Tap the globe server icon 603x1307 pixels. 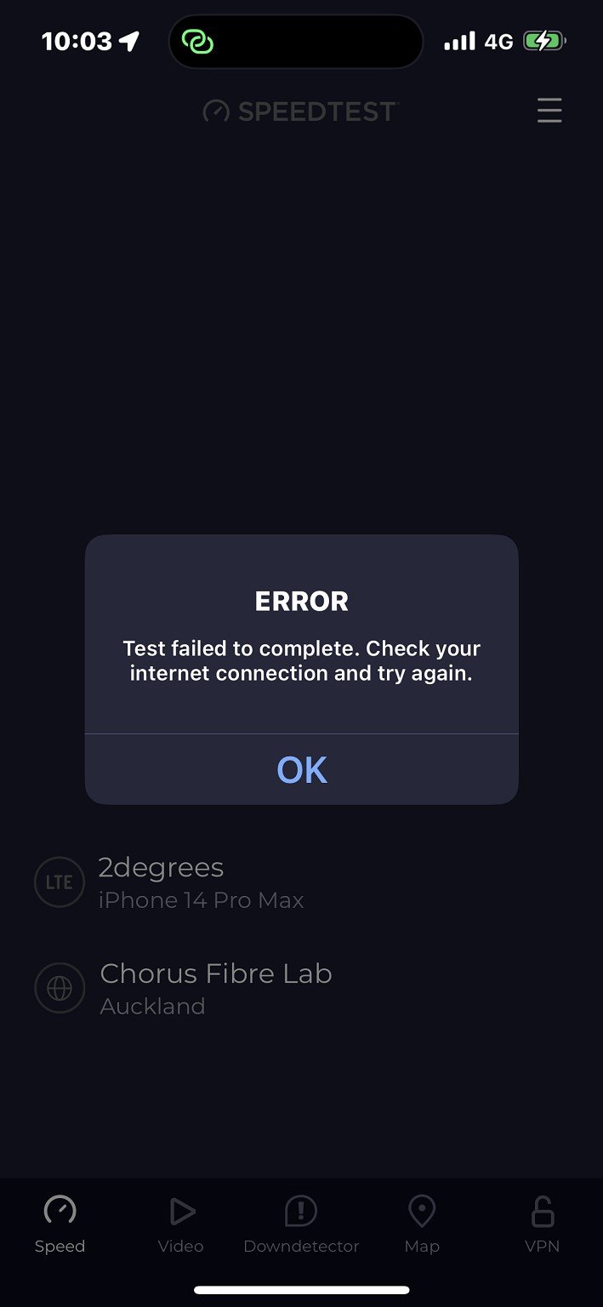pos(60,988)
